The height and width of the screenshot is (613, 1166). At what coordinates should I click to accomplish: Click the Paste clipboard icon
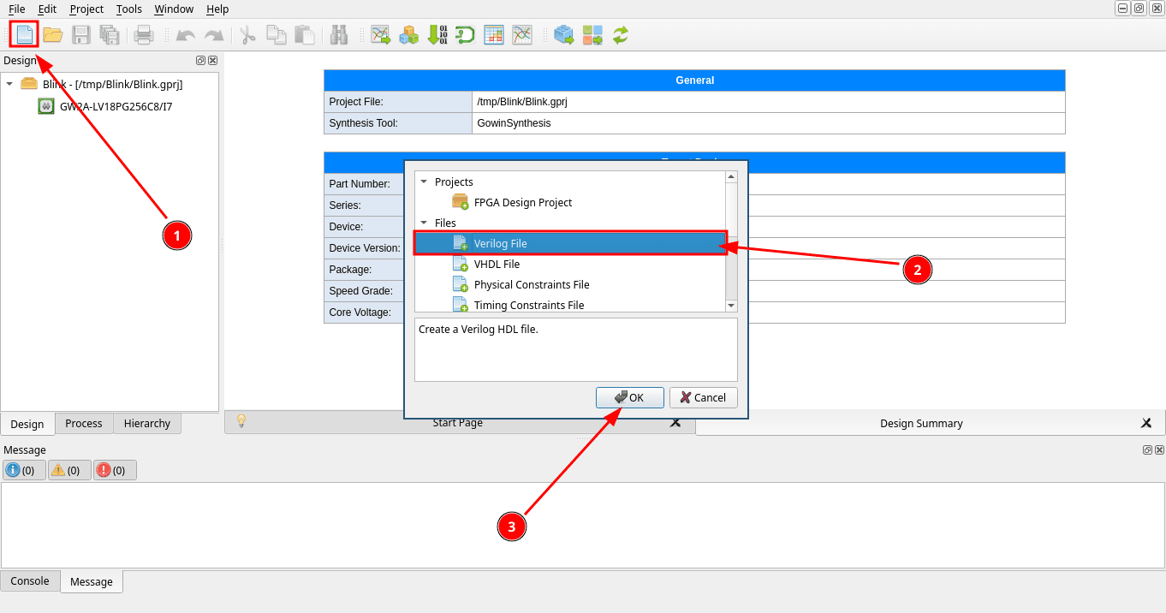click(x=304, y=34)
